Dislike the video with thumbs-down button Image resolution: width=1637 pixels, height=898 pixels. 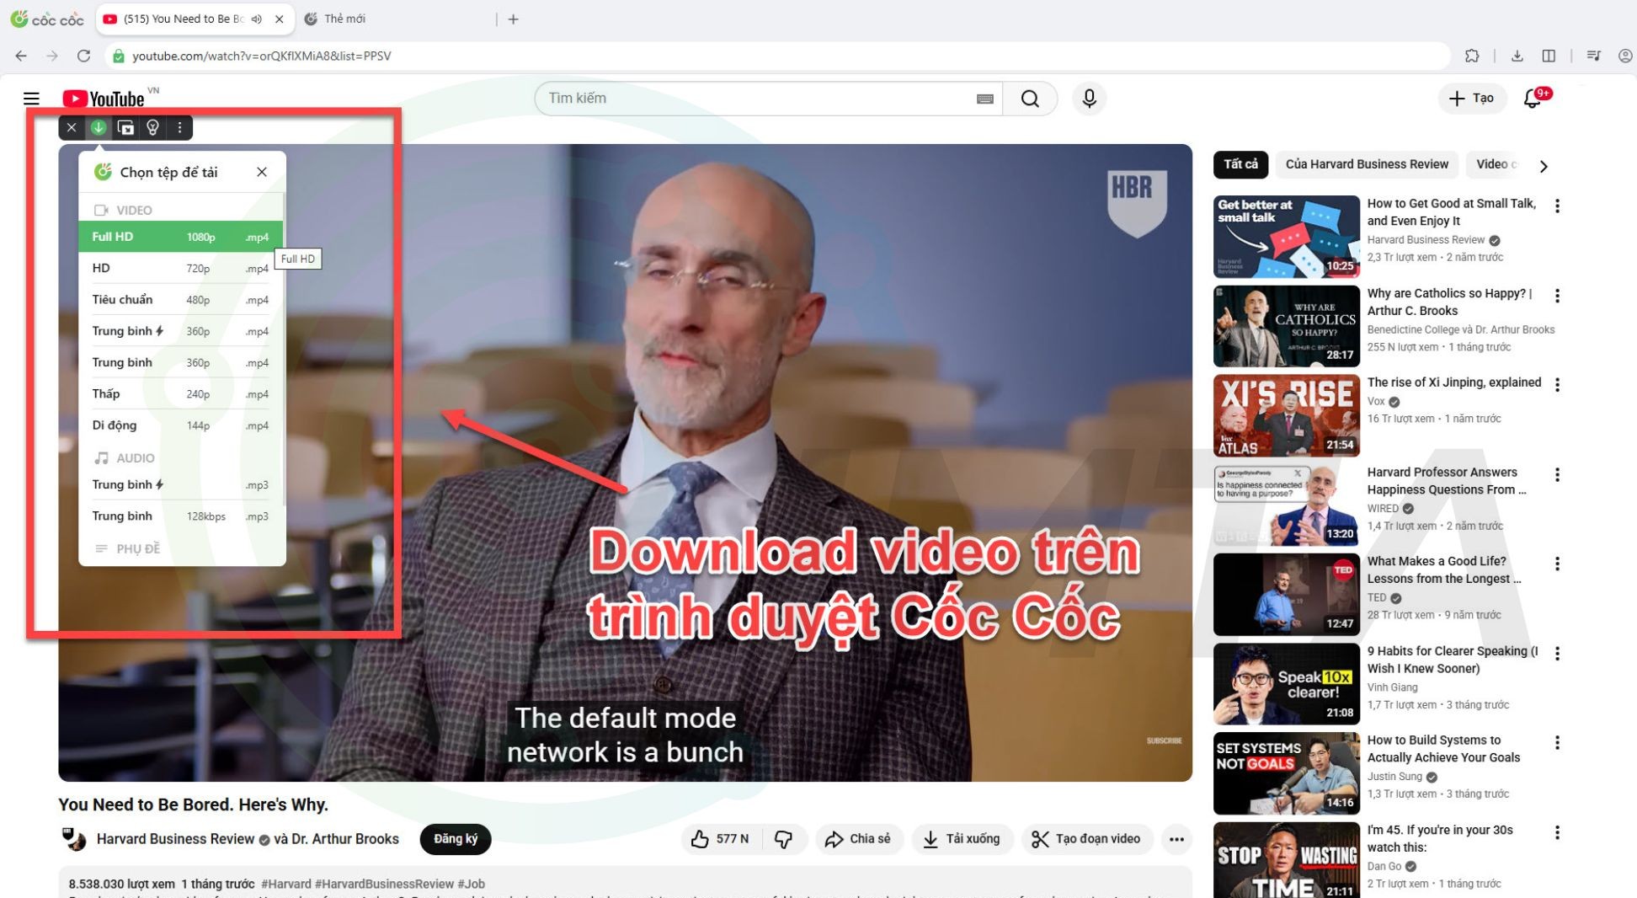coord(783,839)
